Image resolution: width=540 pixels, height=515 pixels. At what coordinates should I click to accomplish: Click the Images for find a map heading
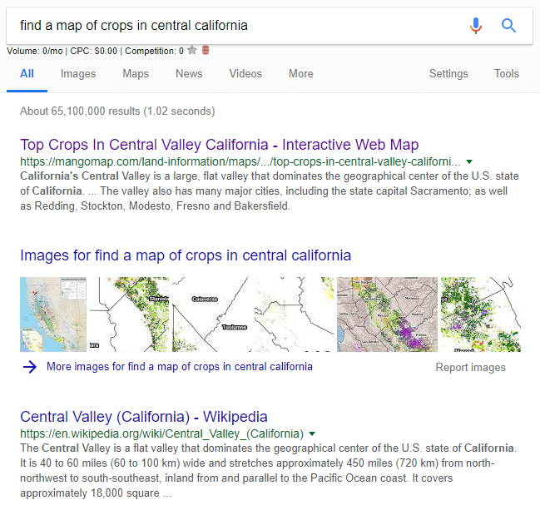186,255
